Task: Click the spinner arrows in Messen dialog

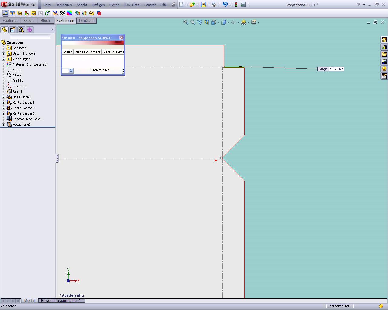Action: (71, 71)
